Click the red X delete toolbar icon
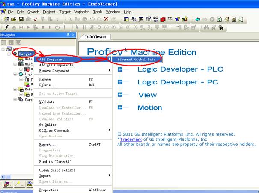The width and height of the screenshot is (259, 193). 107,19
